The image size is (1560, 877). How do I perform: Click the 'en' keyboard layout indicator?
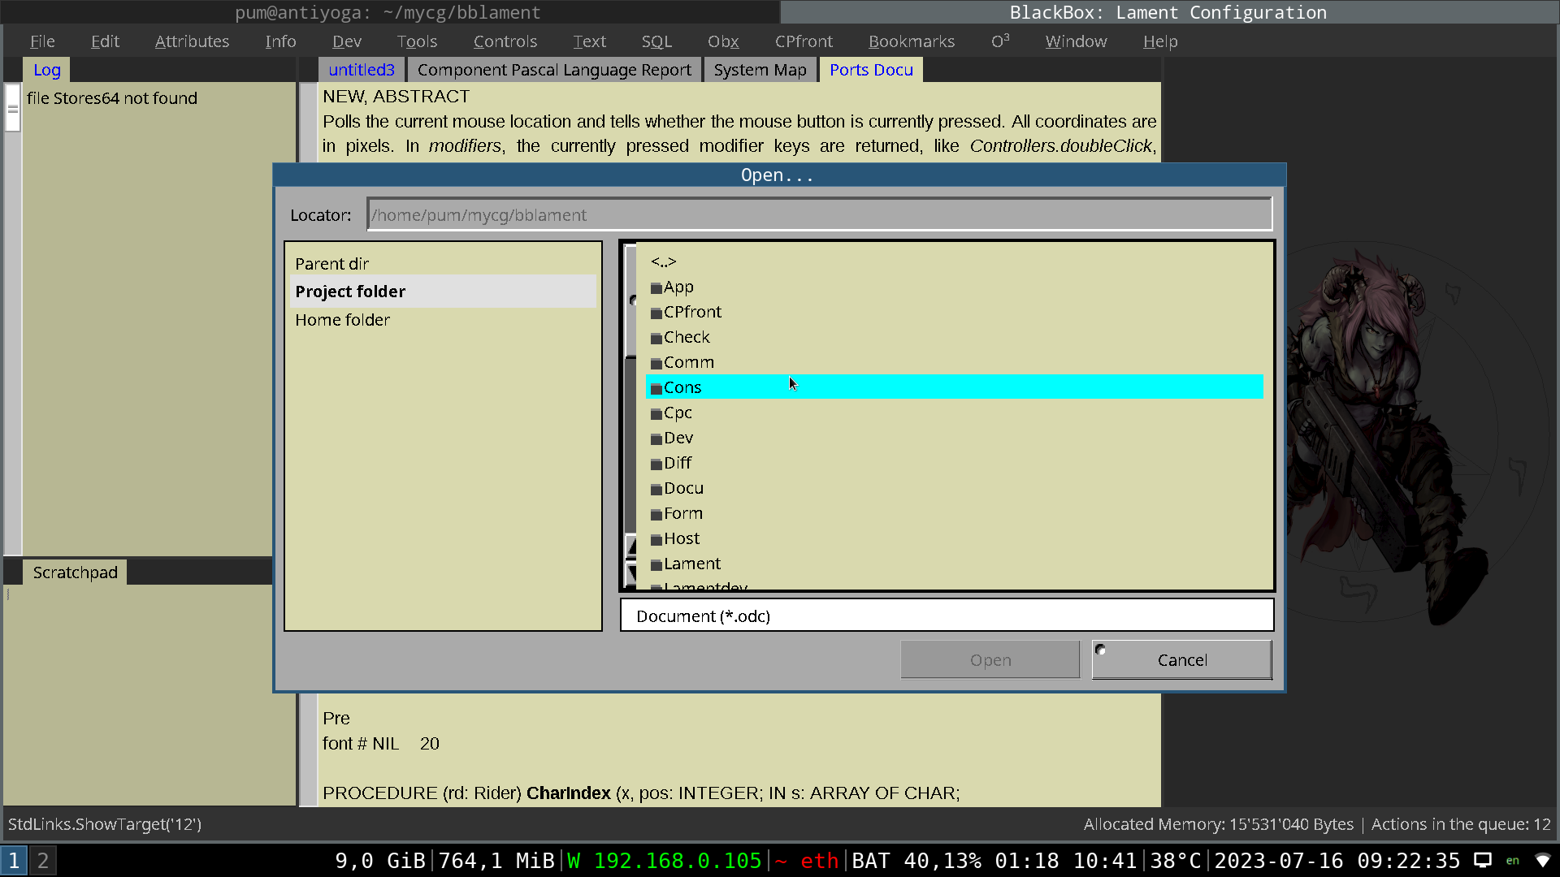(1512, 861)
